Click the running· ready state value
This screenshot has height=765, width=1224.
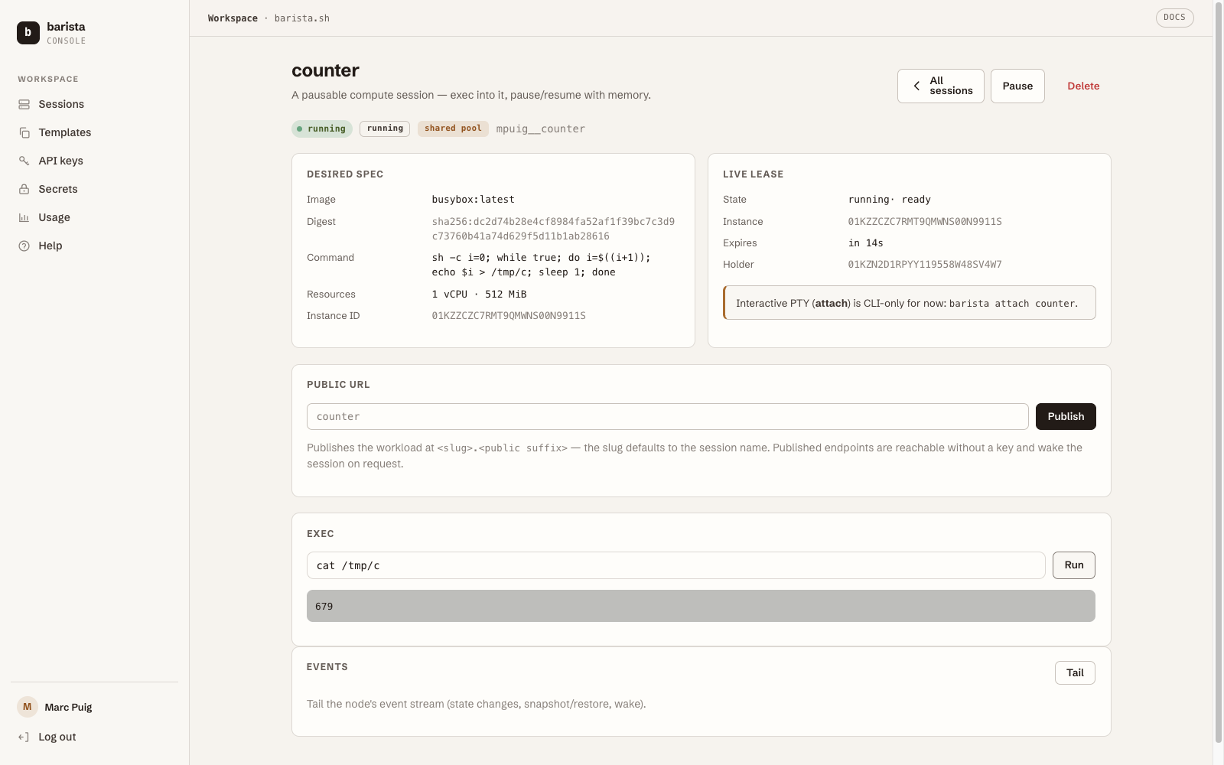pyautogui.click(x=890, y=200)
